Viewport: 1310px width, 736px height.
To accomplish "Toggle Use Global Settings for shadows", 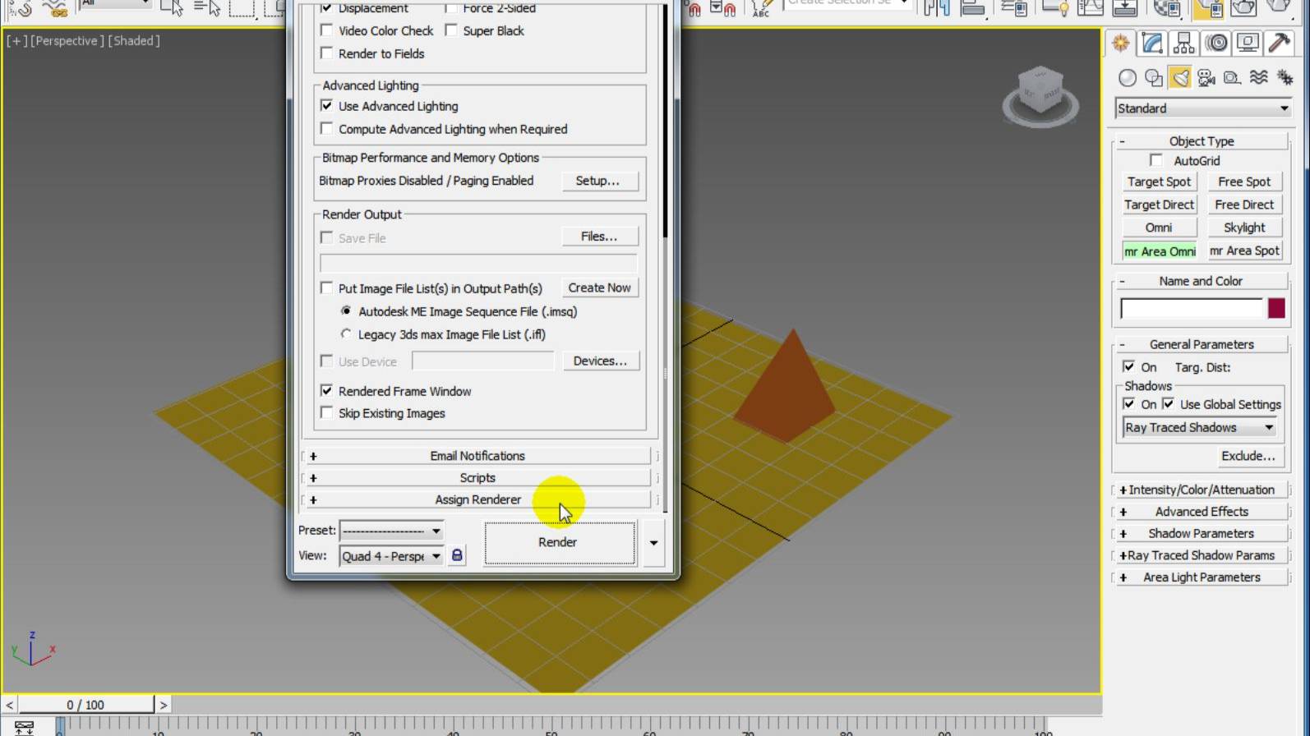I will coord(1169,404).
